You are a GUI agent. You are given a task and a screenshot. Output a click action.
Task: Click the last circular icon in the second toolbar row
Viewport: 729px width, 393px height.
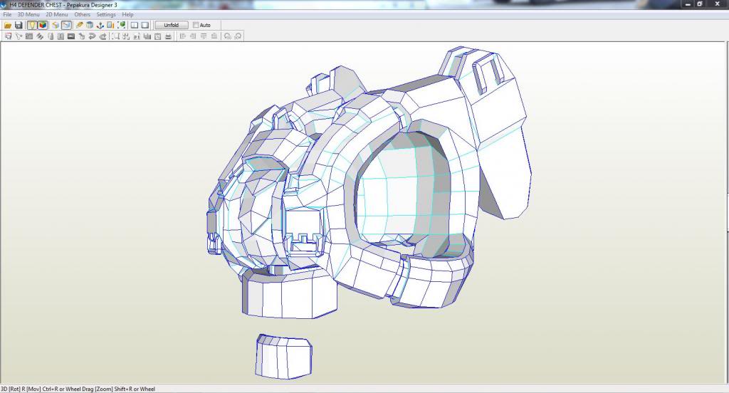click(x=238, y=36)
